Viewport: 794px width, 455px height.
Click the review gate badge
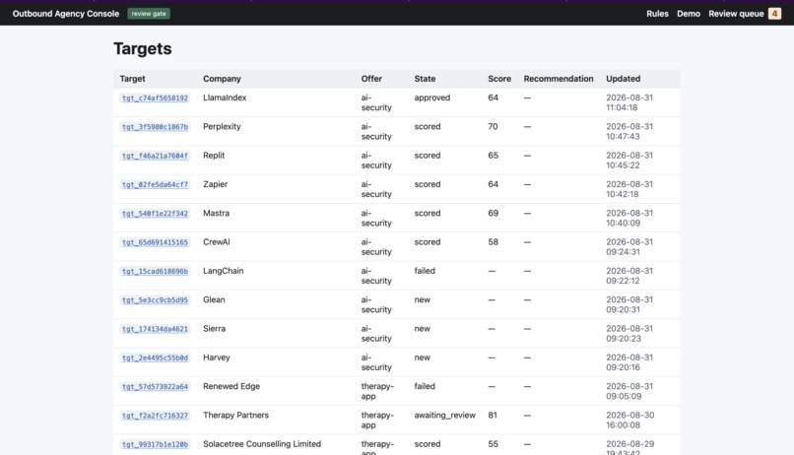[x=149, y=14]
